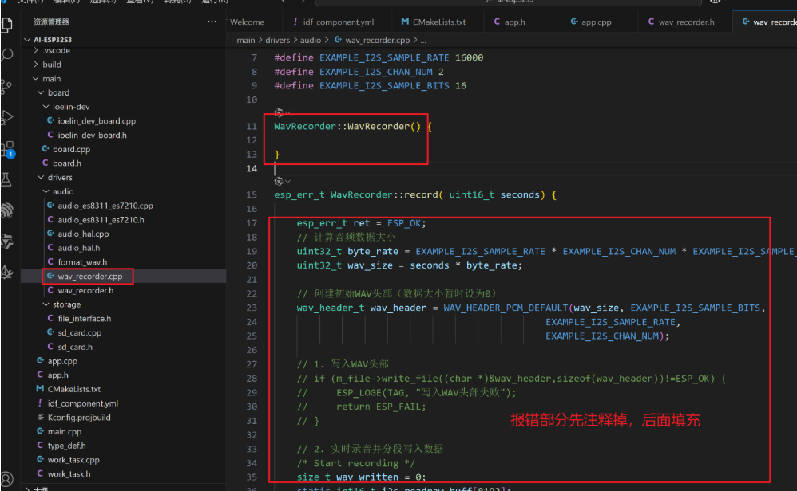Open main.cpp in the file tree
797x491 pixels.
coord(64,432)
